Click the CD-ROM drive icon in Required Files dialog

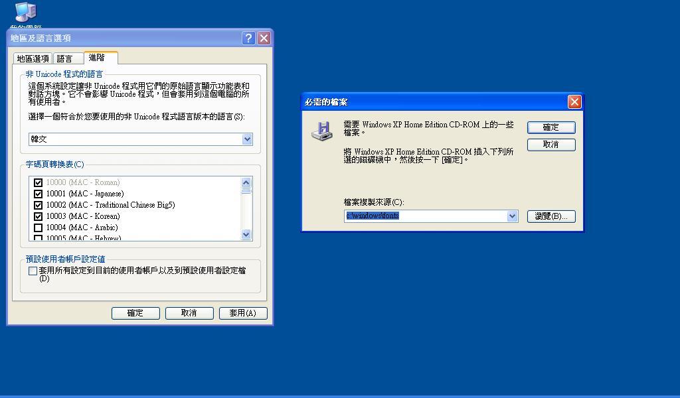pyautogui.click(x=322, y=131)
